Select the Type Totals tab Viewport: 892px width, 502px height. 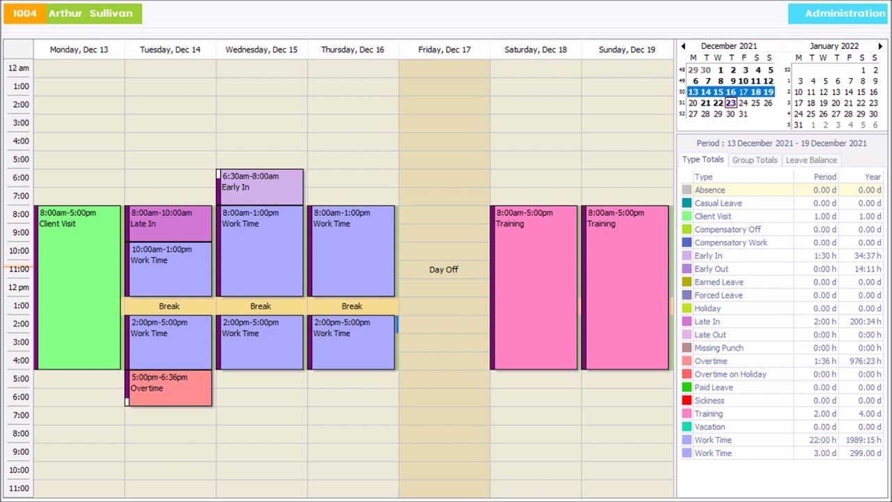pos(702,160)
